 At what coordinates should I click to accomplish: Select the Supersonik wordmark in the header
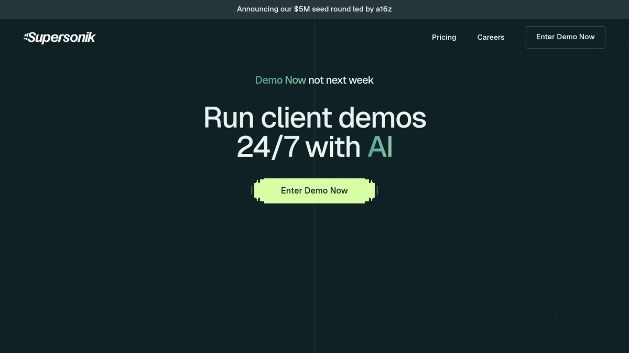[x=63, y=37]
